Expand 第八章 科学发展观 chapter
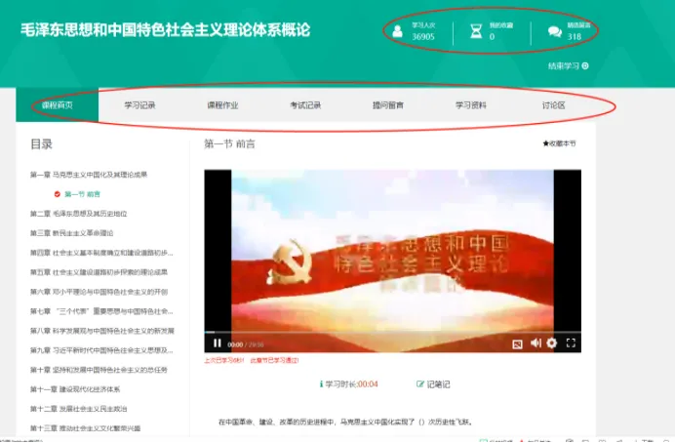 [102, 331]
